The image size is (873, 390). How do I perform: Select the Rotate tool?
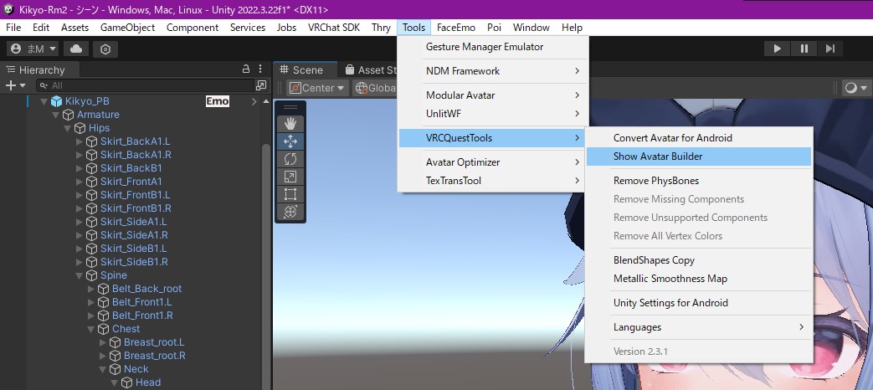[290, 159]
